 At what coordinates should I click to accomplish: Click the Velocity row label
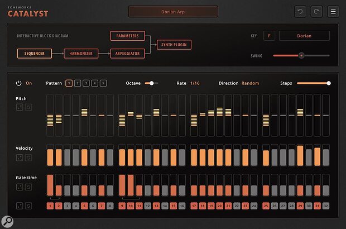pyautogui.click(x=24, y=148)
